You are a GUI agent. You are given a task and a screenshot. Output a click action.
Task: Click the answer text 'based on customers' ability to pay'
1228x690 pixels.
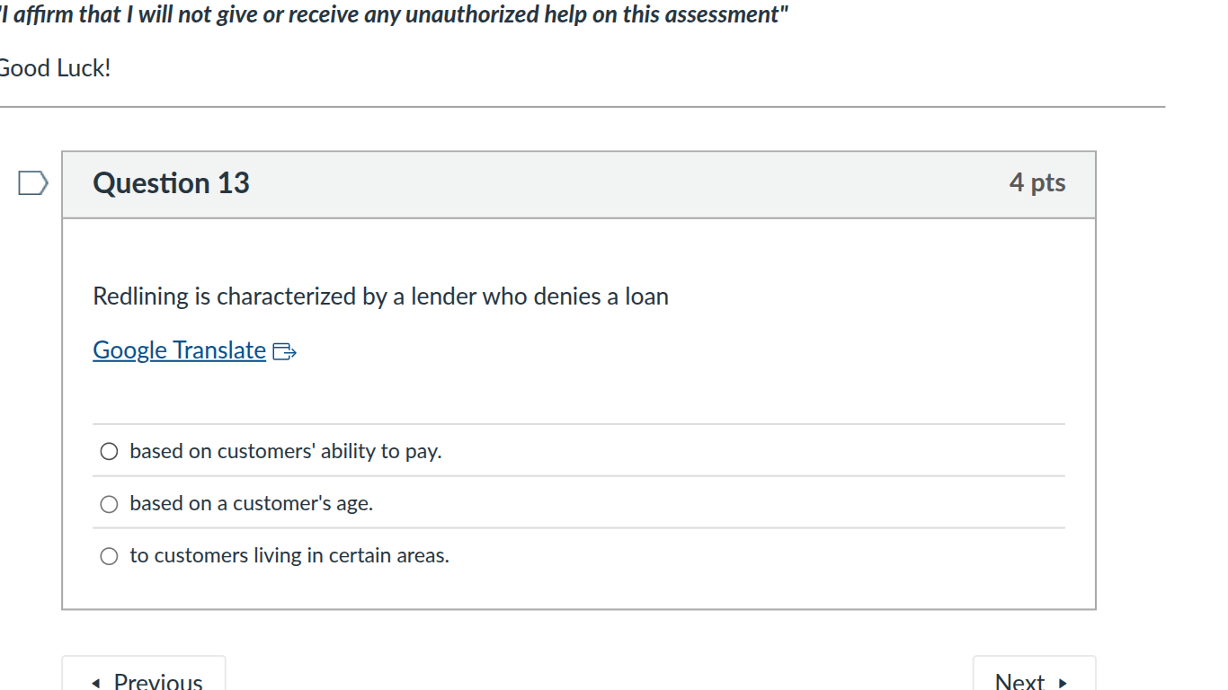(x=286, y=450)
